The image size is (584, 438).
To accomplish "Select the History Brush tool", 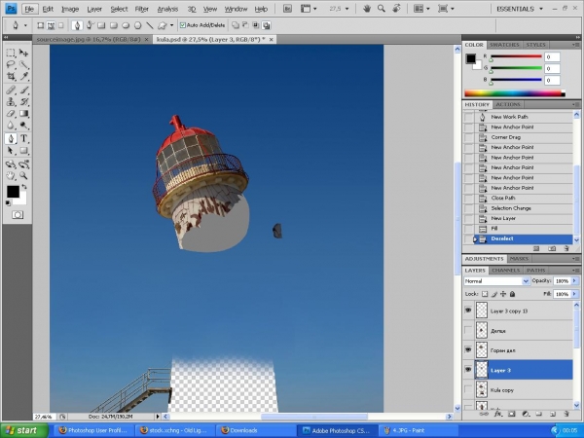I will [x=23, y=101].
